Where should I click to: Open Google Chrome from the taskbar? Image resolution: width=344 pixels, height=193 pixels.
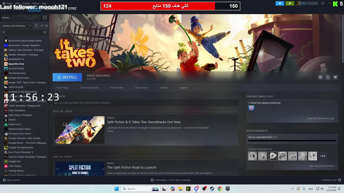point(220,189)
